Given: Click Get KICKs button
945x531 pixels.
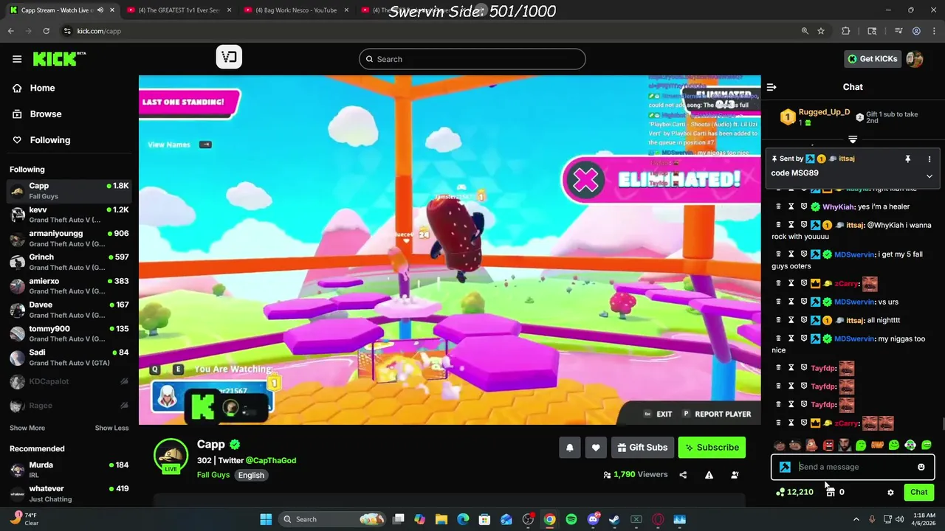Looking at the screenshot, I should 872,59.
